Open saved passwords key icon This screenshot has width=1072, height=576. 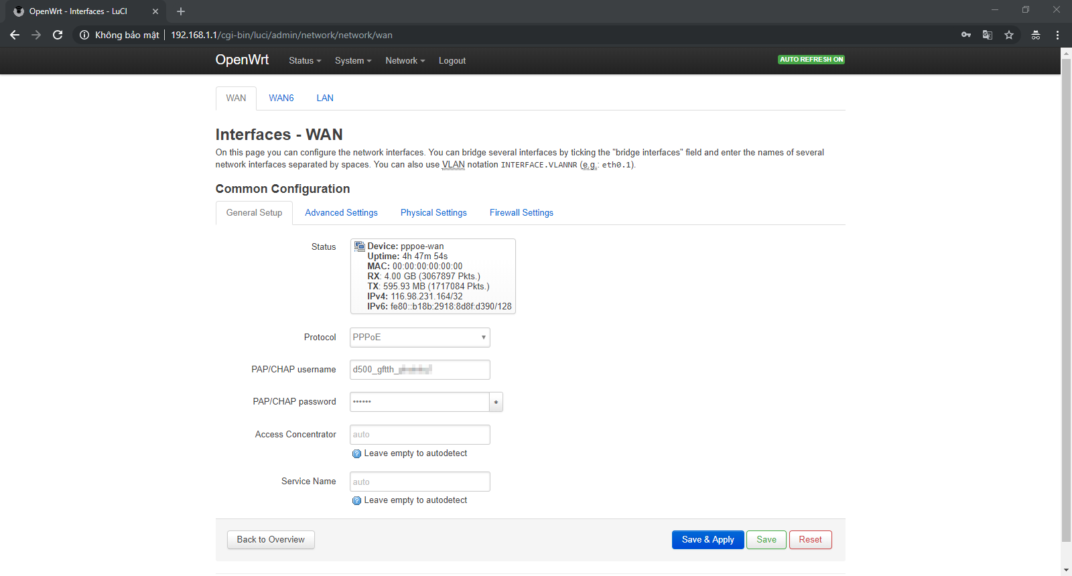click(966, 35)
